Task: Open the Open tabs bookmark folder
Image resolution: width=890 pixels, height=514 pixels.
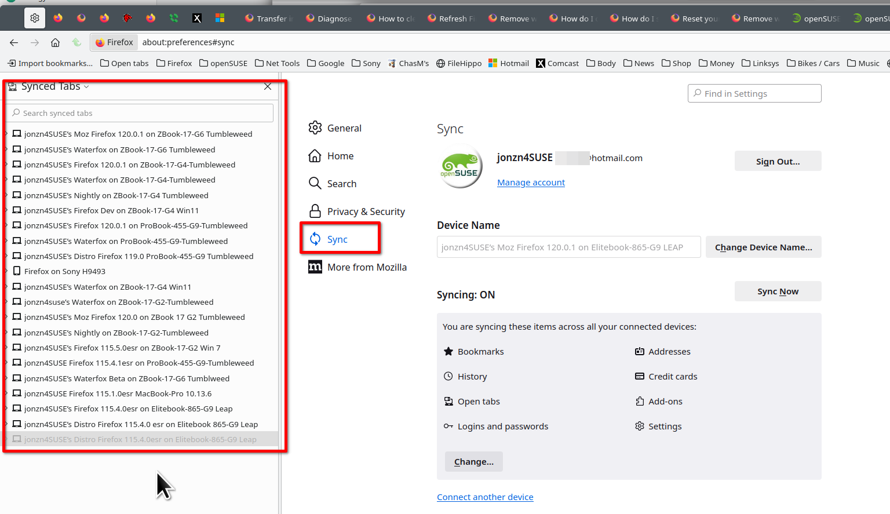Action: 125,63
